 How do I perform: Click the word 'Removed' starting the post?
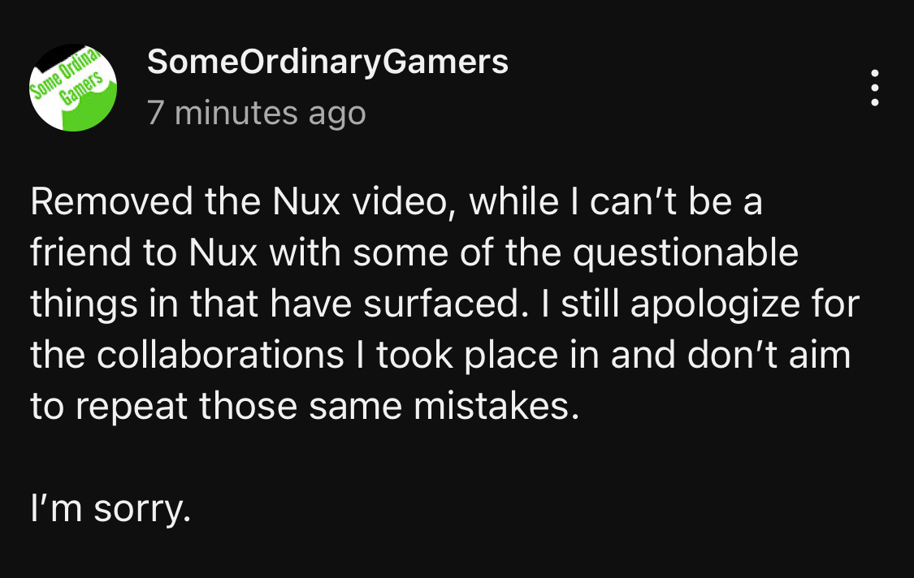(111, 201)
